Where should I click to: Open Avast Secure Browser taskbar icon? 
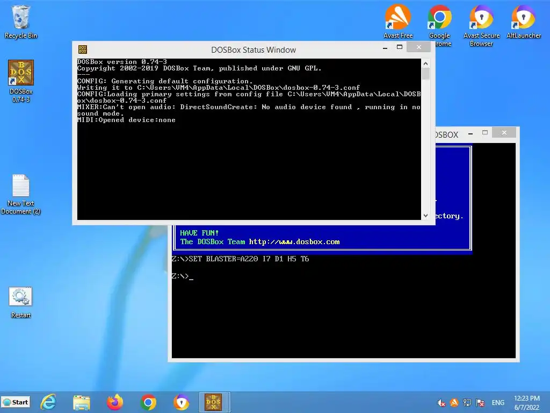point(182,402)
